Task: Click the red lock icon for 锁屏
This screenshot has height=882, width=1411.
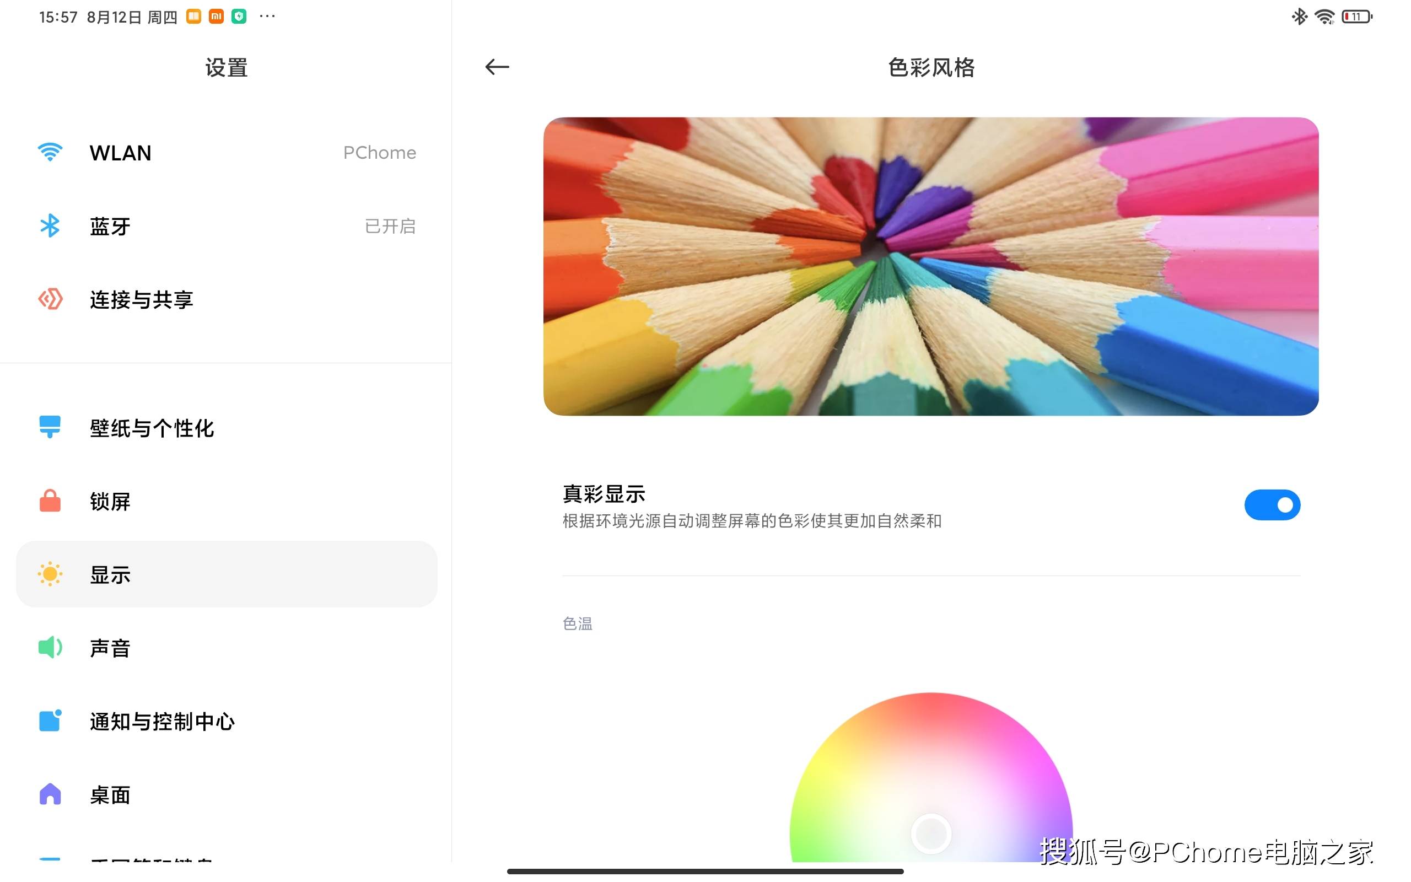Action: tap(50, 501)
